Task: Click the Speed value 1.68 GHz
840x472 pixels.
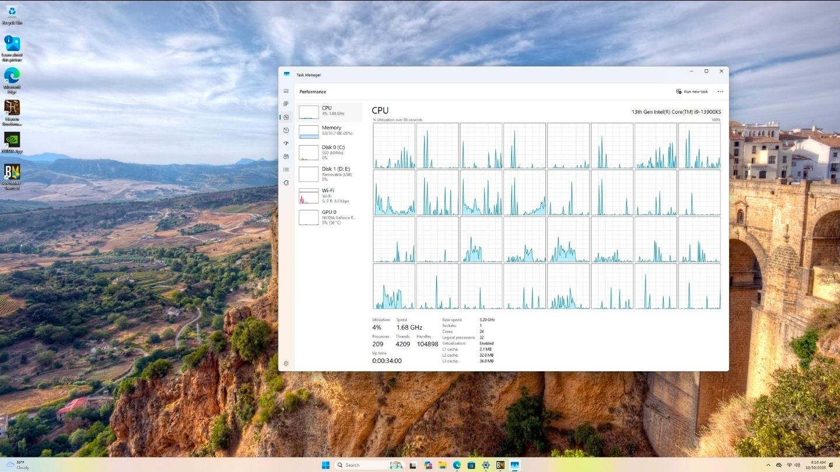Action: coord(409,327)
